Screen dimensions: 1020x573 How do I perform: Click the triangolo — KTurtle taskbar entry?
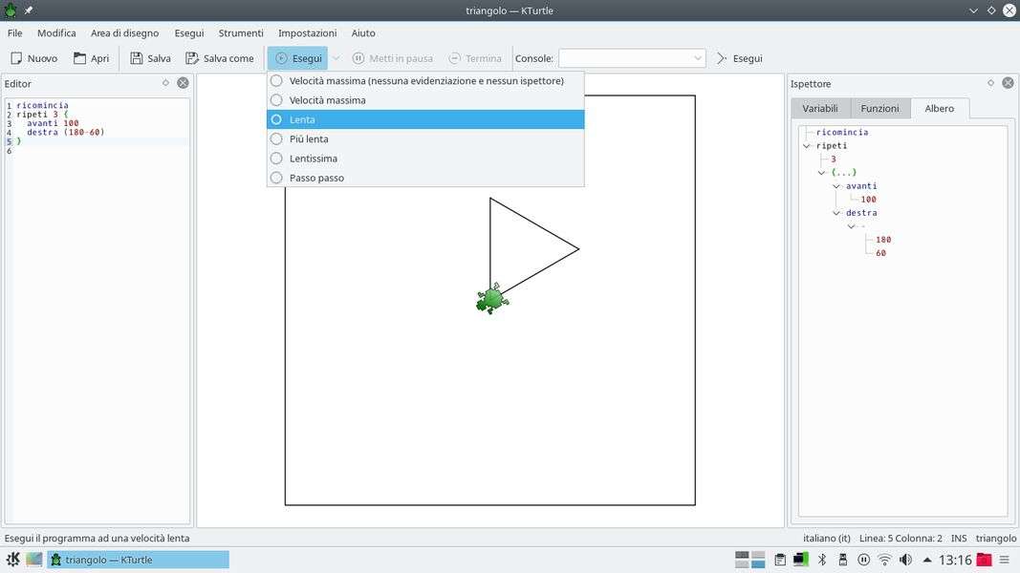coord(138,560)
